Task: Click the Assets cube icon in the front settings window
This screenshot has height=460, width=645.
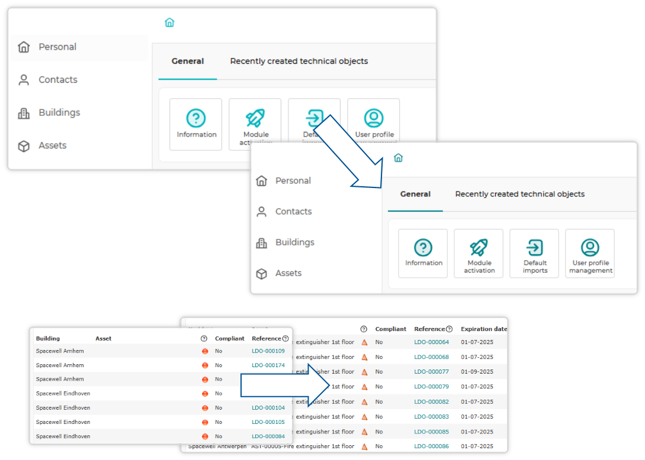Action: tap(262, 274)
